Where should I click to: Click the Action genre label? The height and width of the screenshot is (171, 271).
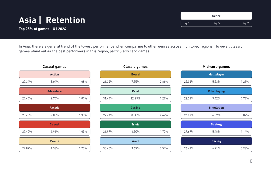(54, 74)
